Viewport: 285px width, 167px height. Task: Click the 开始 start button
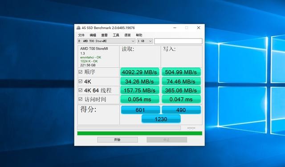tap(118, 140)
